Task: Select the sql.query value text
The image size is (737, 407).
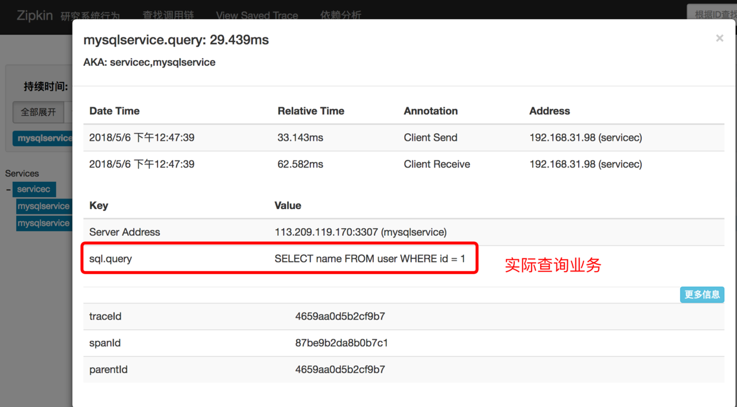Action: [x=370, y=259]
